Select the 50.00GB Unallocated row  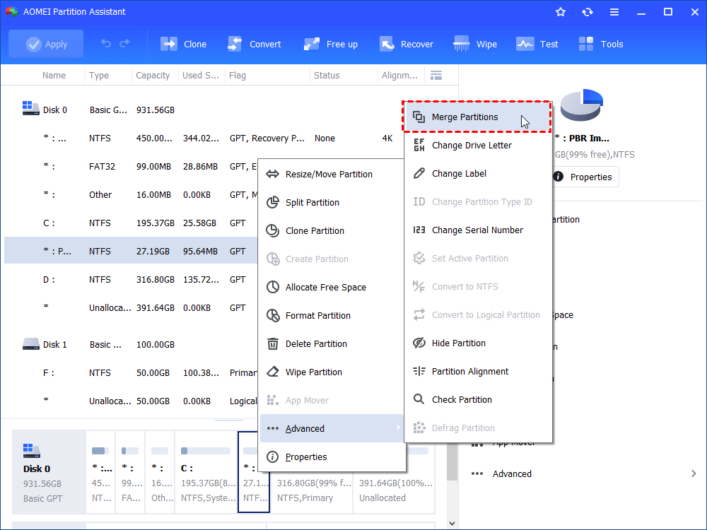coord(131,401)
